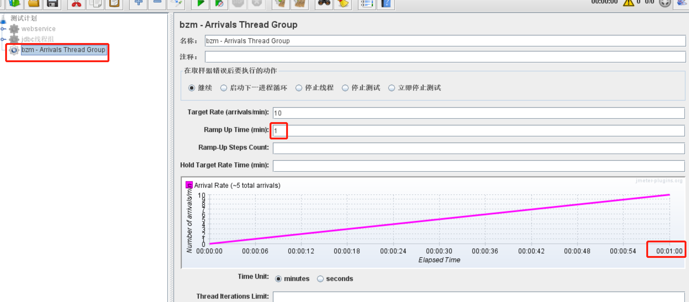The width and height of the screenshot is (689, 302).
Task: Click the yellow warning triangle log icon
Action: (628, 3)
